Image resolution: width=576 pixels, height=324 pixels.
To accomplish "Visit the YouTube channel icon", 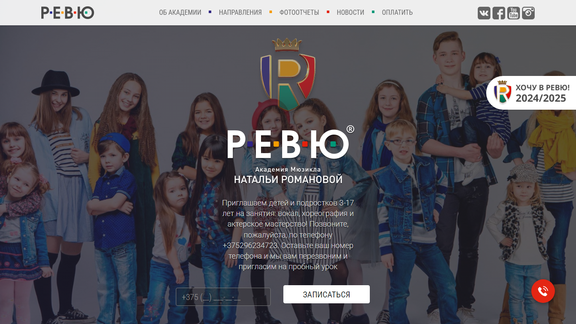I will click(513, 13).
